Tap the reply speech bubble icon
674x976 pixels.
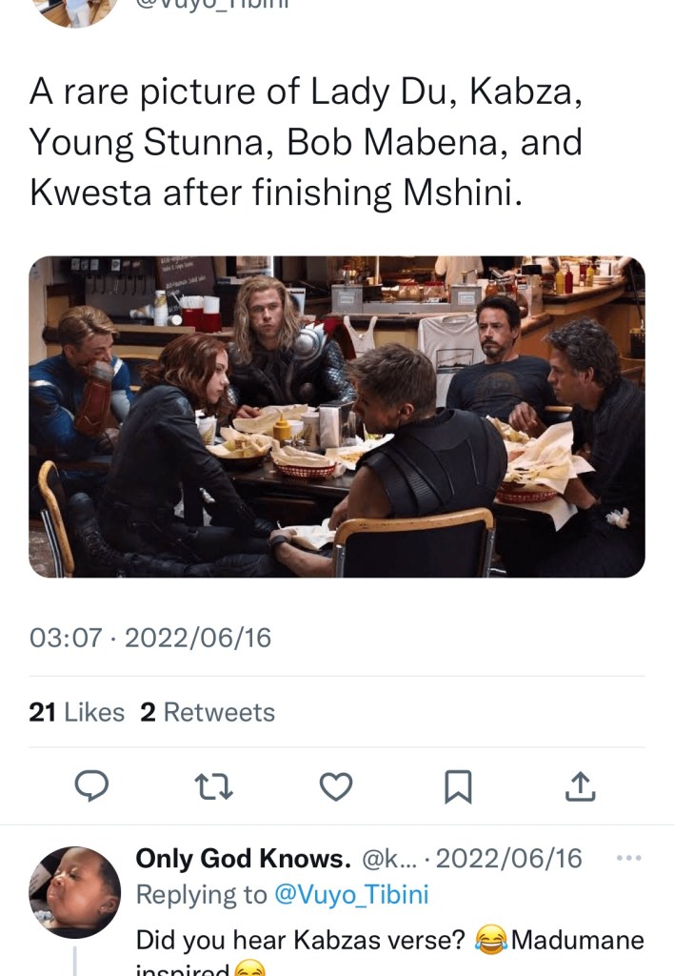coord(91,785)
